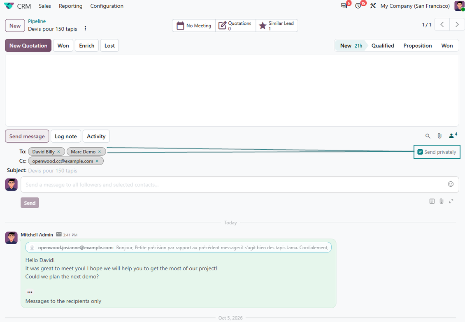
Task: Mark opportunity as Lost
Action: tap(109, 46)
